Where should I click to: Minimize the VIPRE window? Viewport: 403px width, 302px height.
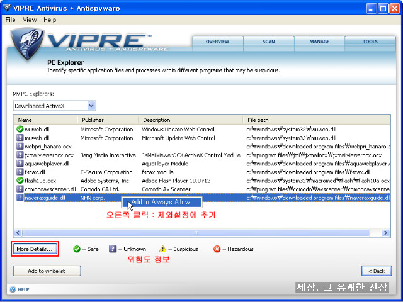pos(371,8)
